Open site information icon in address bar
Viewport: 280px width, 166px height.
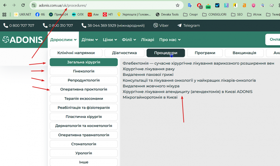(x=34, y=5)
